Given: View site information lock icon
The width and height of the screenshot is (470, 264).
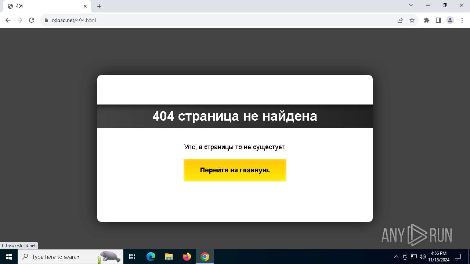Looking at the screenshot, I should [46, 20].
